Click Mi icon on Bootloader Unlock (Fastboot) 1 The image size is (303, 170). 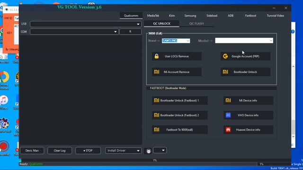tap(157, 101)
